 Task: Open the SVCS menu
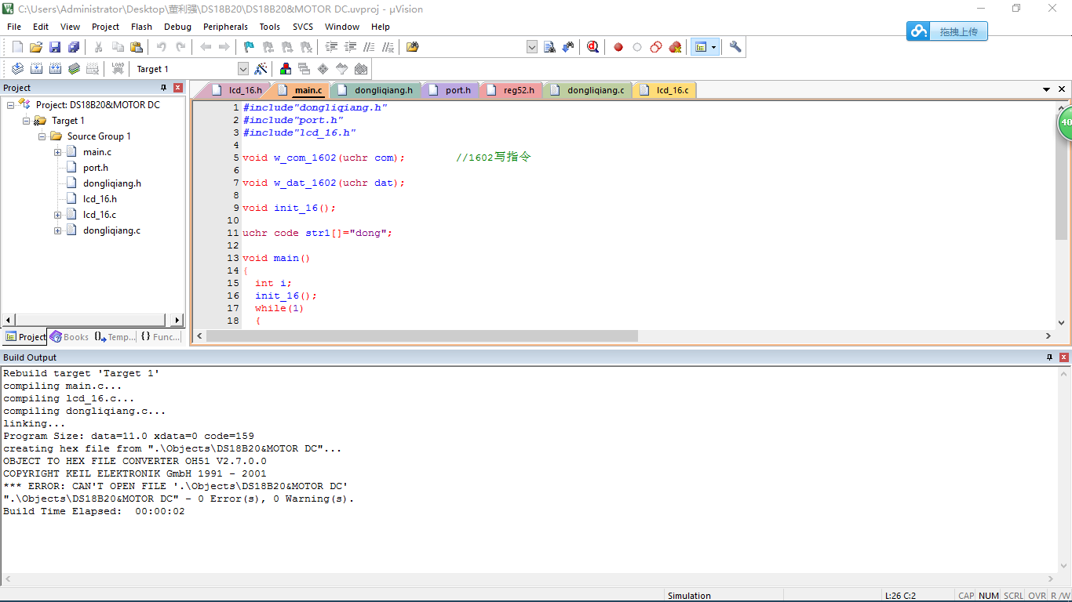tap(302, 27)
